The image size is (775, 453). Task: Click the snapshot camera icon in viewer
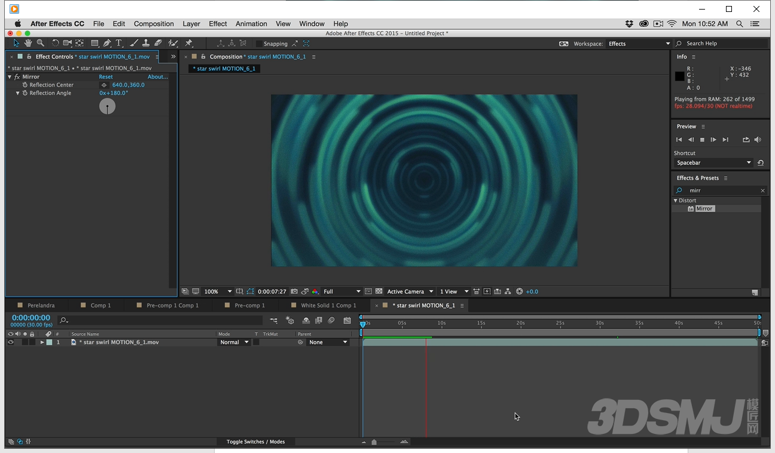click(294, 291)
